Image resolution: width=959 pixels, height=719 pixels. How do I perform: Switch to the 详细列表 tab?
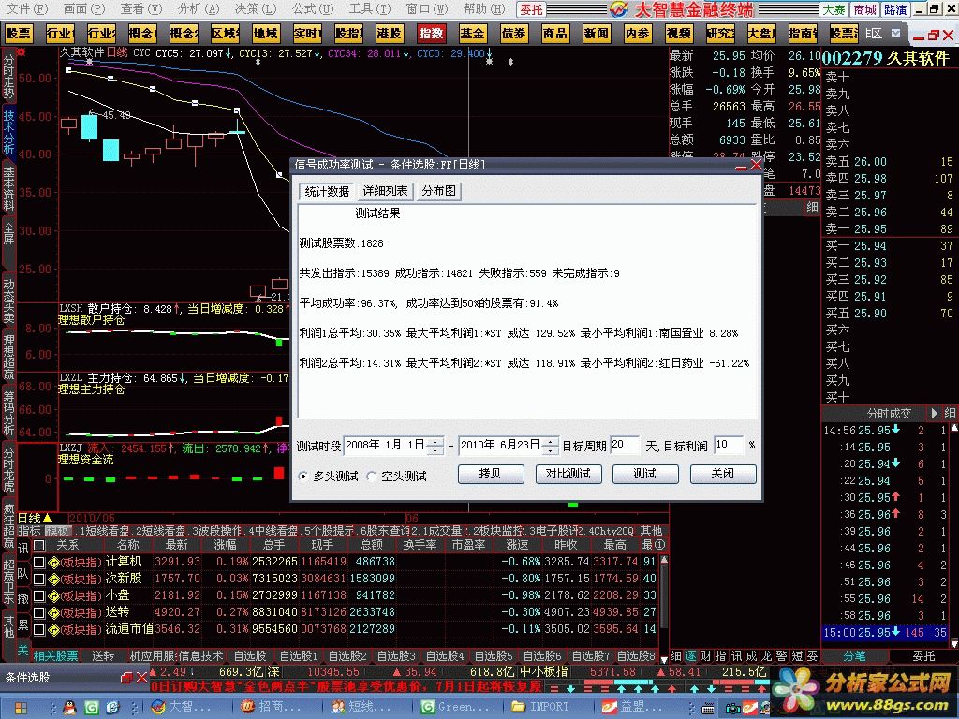click(385, 191)
